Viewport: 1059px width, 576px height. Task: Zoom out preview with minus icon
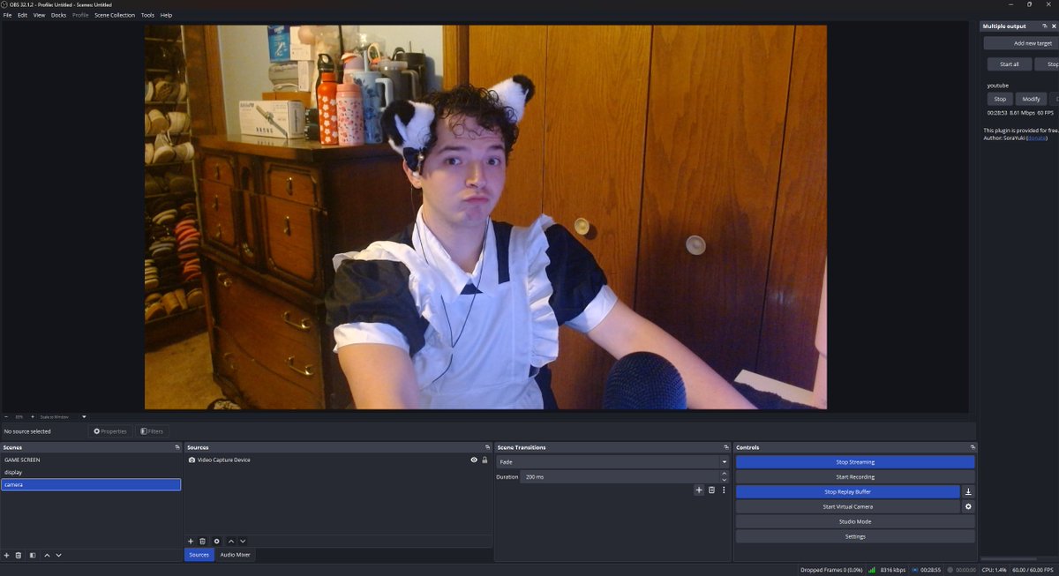pos(6,416)
